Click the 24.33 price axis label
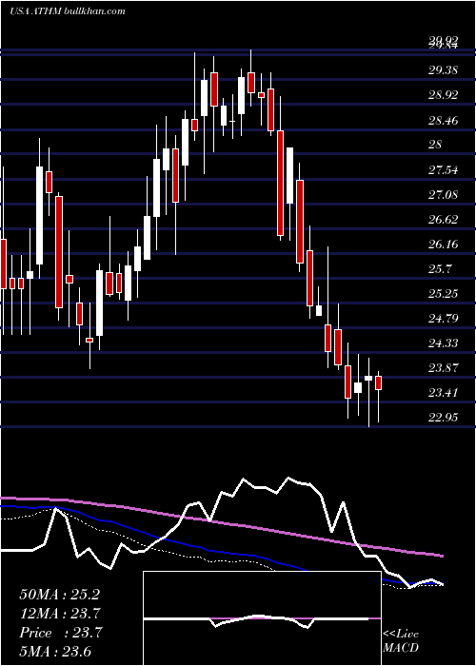The image size is (476, 666). pos(443,343)
